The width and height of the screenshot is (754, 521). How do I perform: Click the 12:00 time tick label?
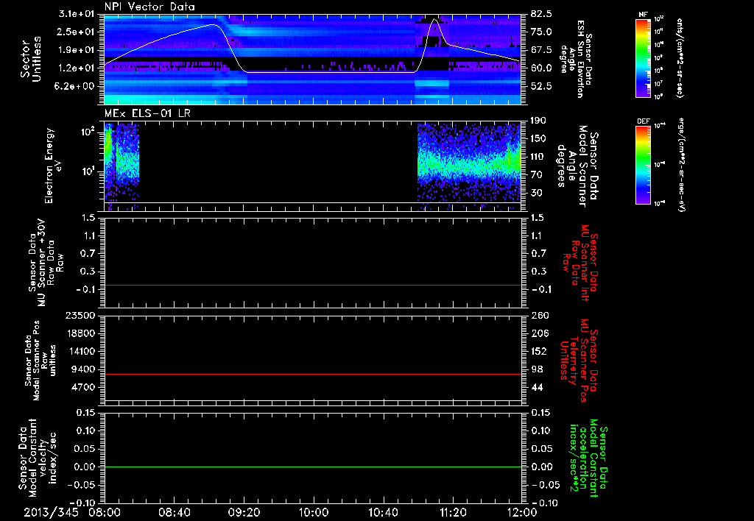522,512
